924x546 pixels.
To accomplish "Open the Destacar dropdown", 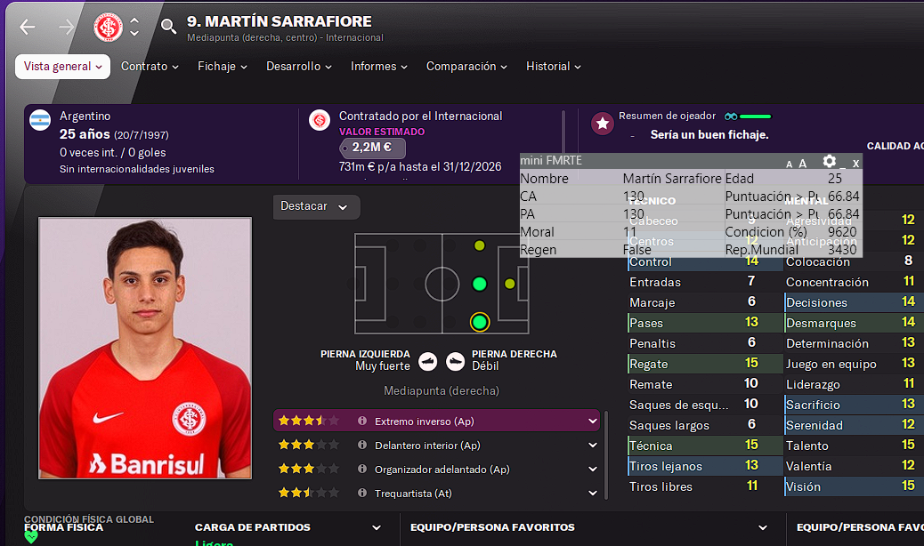I will (x=316, y=206).
